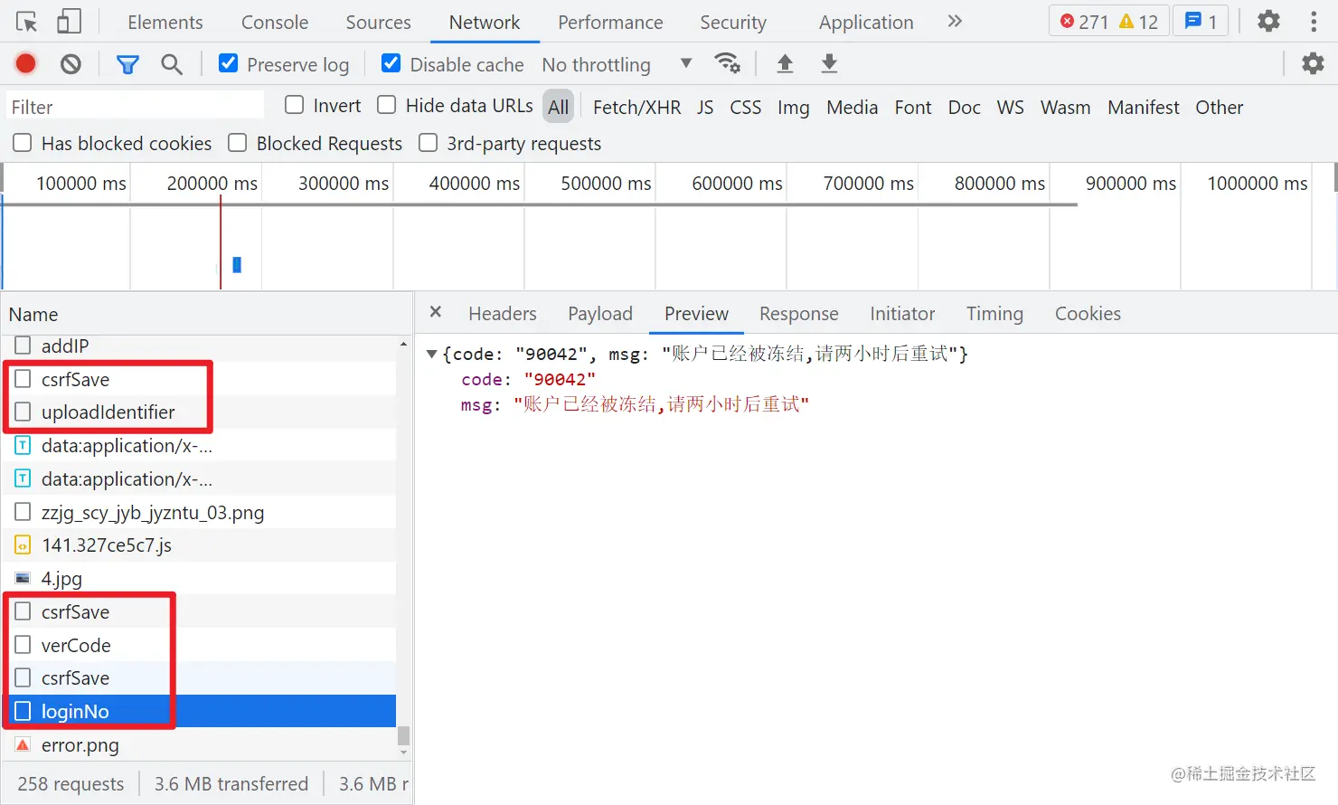Open network settings gear icon
This screenshot has height=805, width=1338.
tap(1313, 63)
